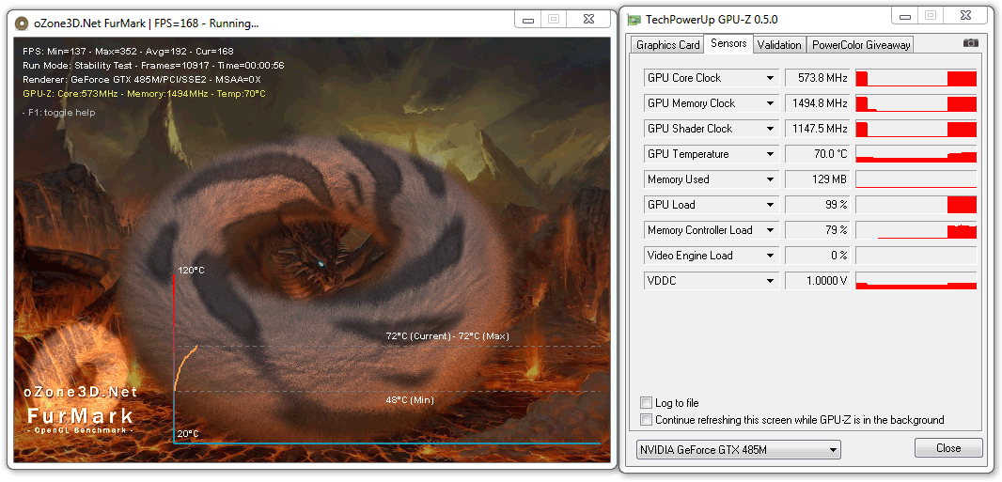Viewport: 1002px width, 482px height.
Task: Click the 129 MB memory used value
Action: click(x=818, y=179)
